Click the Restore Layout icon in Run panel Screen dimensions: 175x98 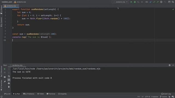pos(5,77)
